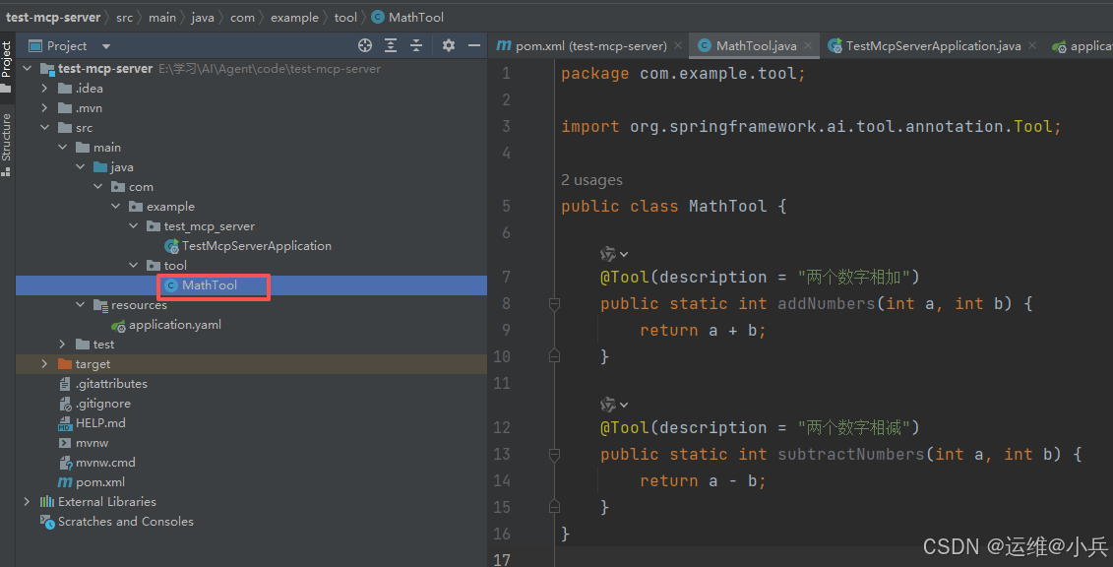Image resolution: width=1113 pixels, height=567 pixels.
Task: Click the Expand All icon in Project panel
Action: point(391,45)
